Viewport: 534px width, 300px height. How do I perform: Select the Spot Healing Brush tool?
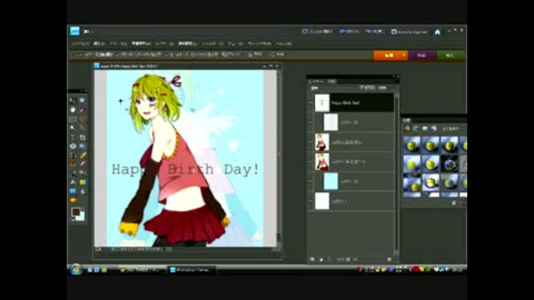82,155
